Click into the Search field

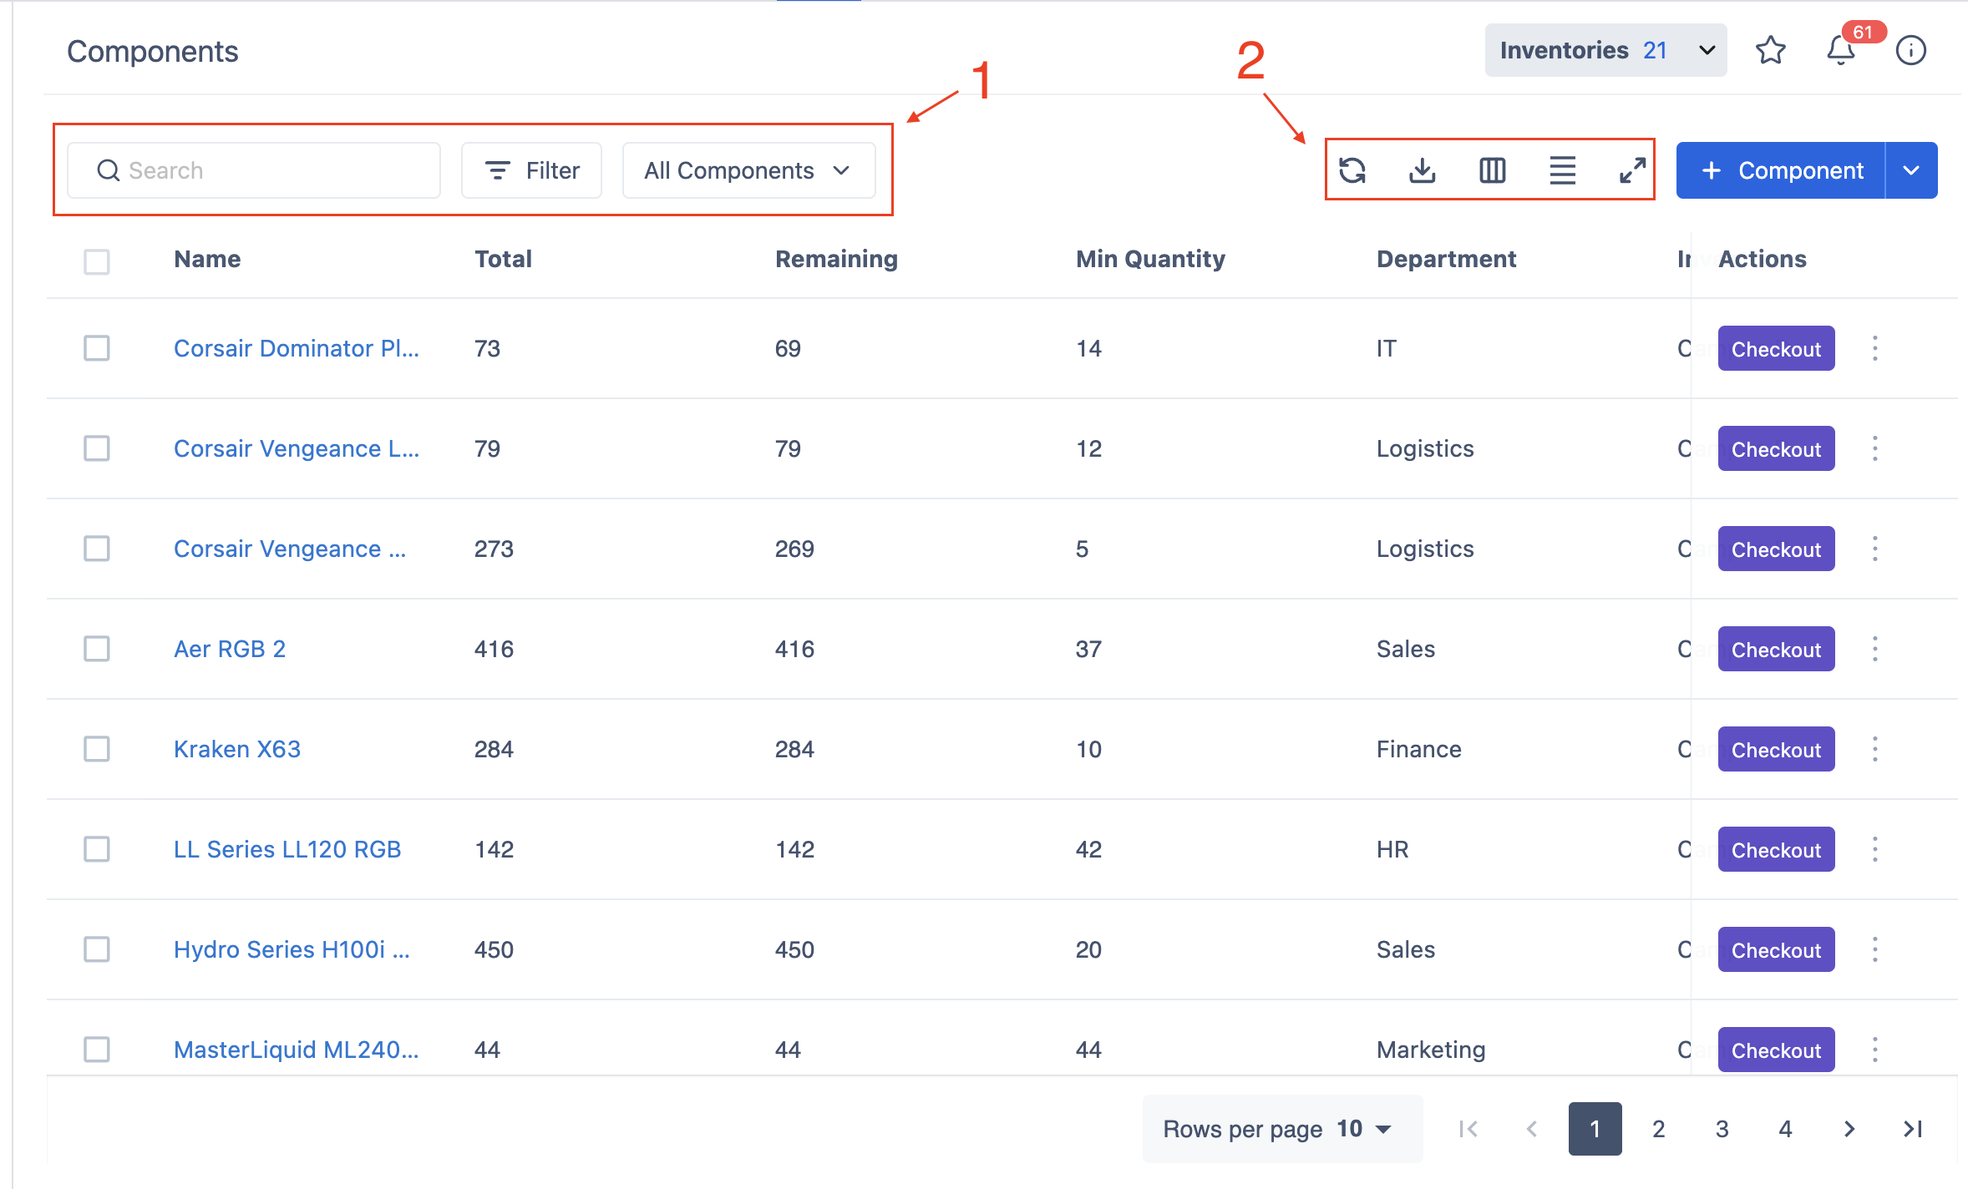click(254, 170)
